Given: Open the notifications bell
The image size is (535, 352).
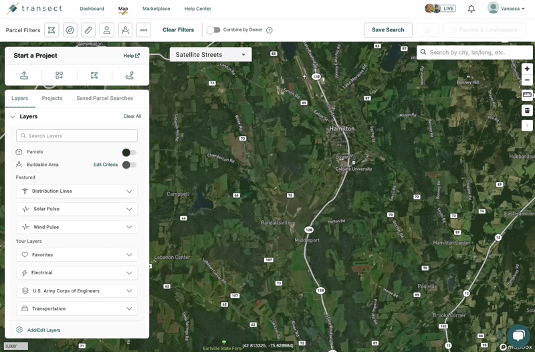Looking at the screenshot, I should [x=471, y=9].
